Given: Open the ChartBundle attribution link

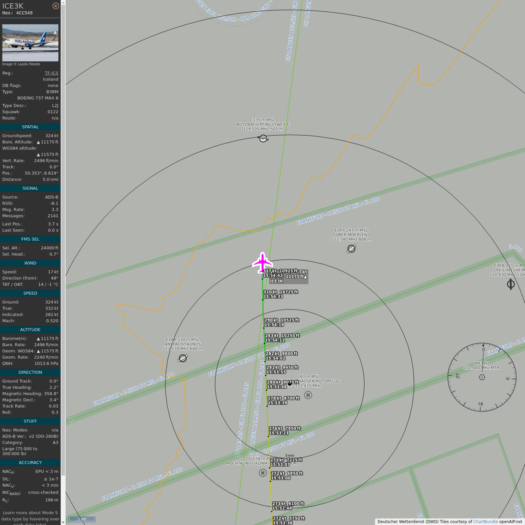Looking at the screenshot, I should (x=485, y=521).
